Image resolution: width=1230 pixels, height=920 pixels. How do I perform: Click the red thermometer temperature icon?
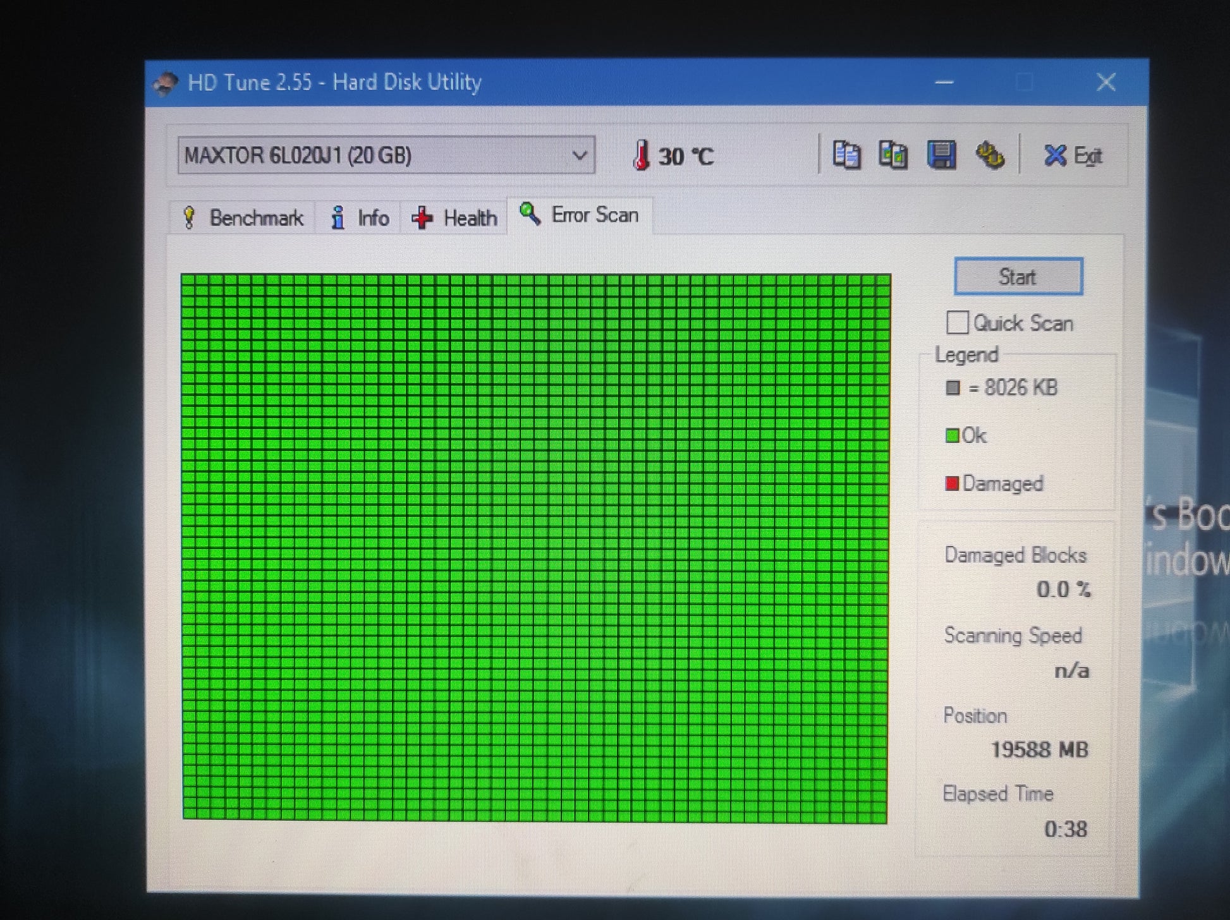click(641, 155)
